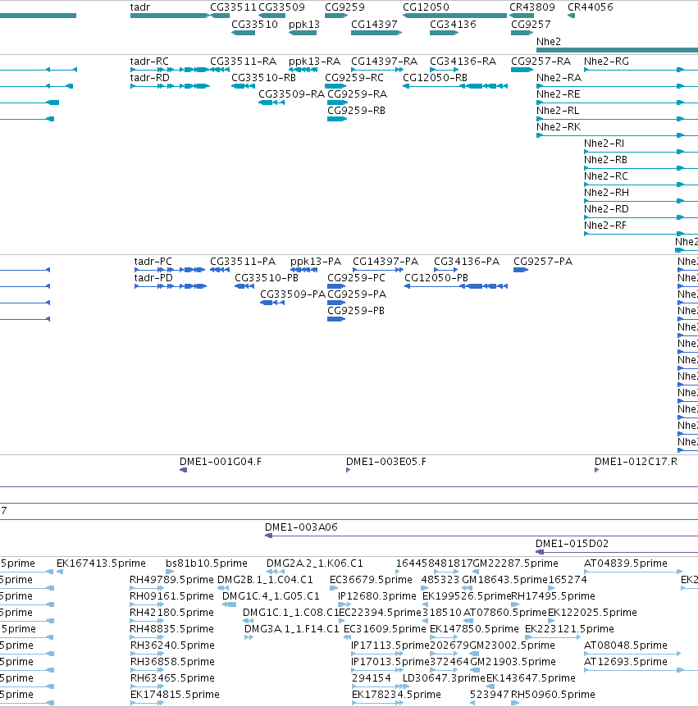
Task: Select the CG12050-RB transcript label
Action: (435, 78)
